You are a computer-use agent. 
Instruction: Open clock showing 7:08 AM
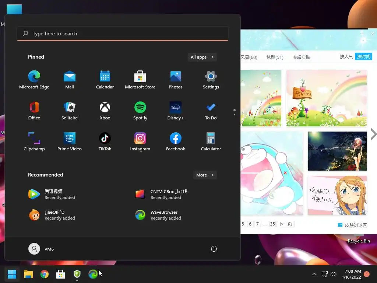click(x=351, y=274)
